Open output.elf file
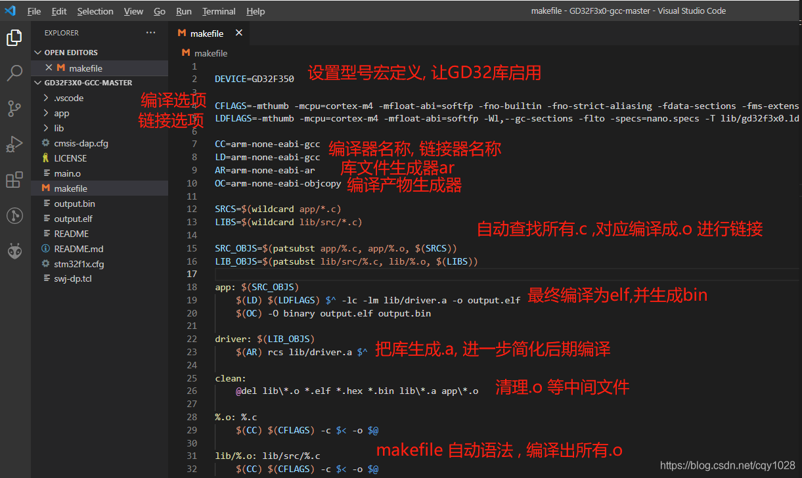802x478 pixels. click(x=99, y=219)
